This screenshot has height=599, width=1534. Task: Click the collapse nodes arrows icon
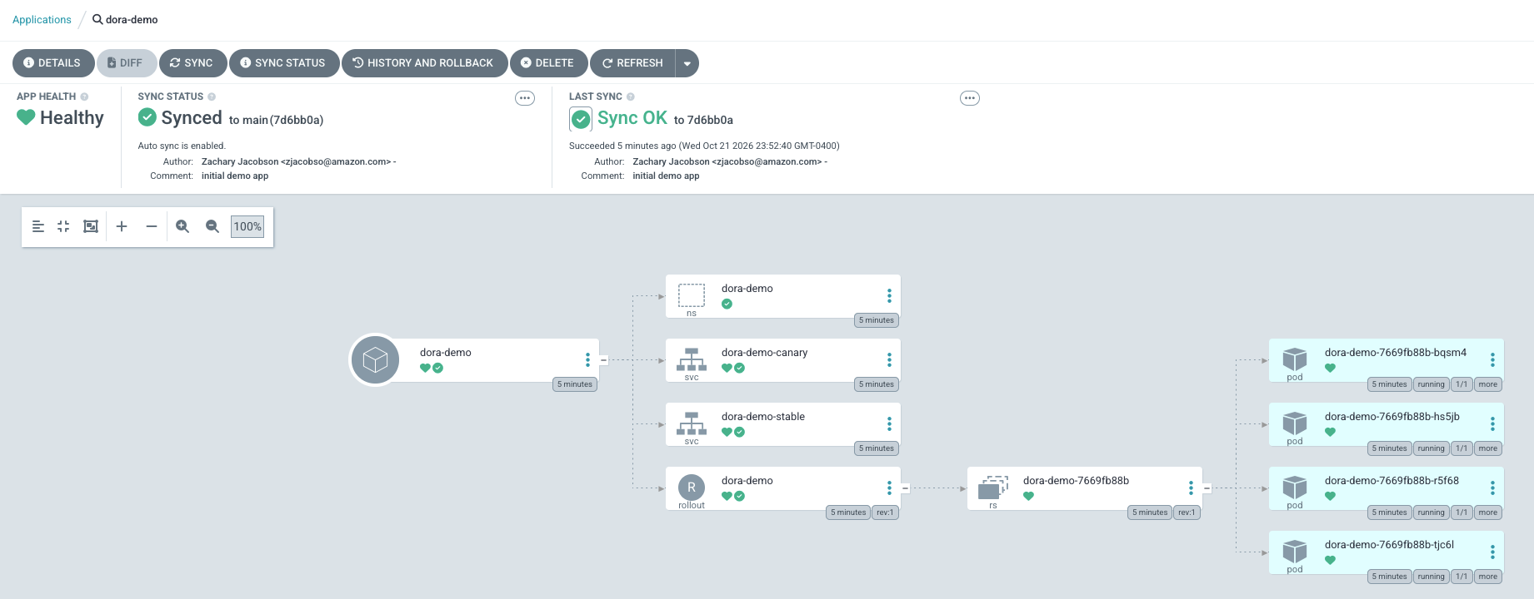point(63,226)
